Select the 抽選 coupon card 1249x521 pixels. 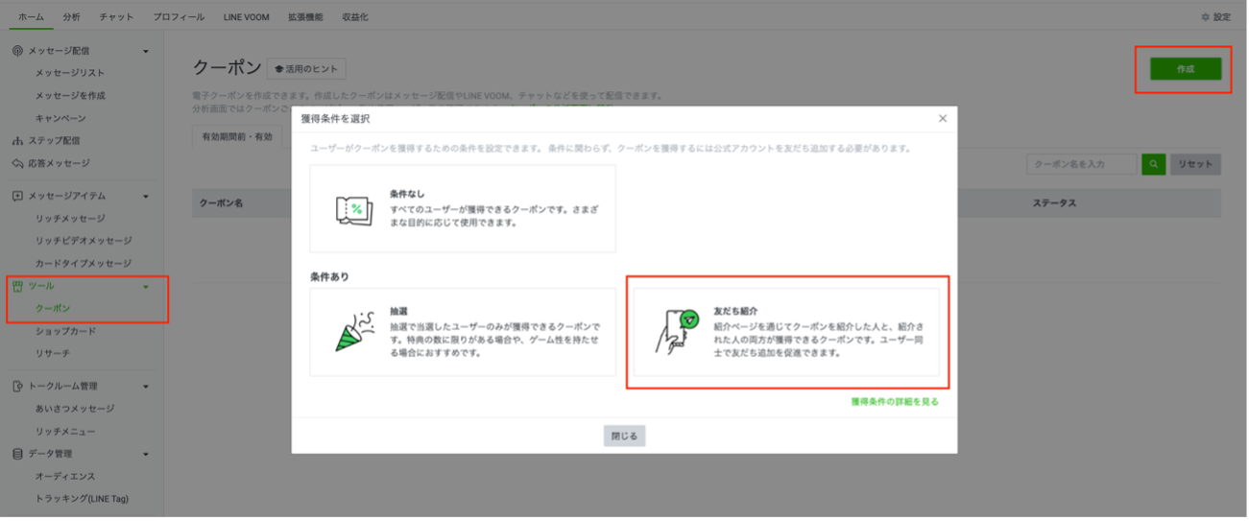click(x=463, y=332)
